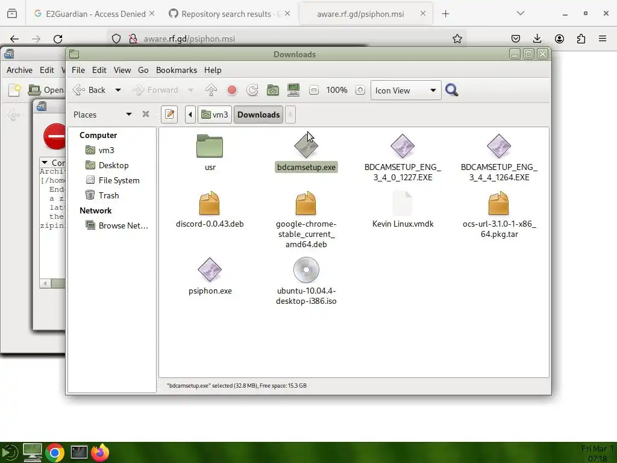Screen dimensions: 617x463
Task: List all Firefox tabs chevron
Action: pyautogui.click(x=520, y=13)
